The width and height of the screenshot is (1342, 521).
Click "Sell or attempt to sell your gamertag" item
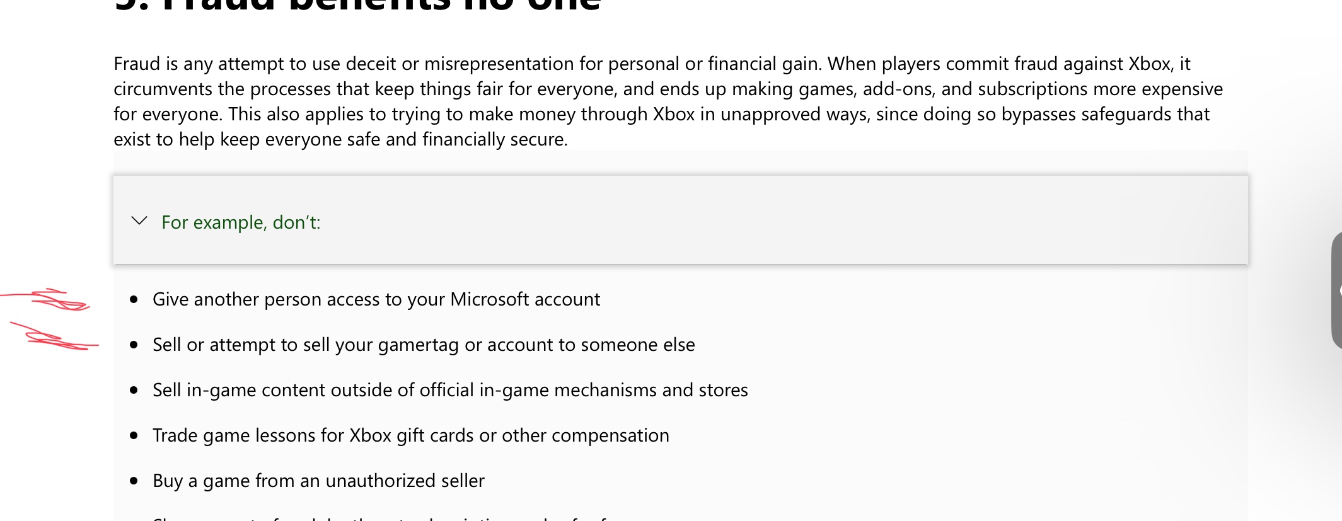click(424, 345)
